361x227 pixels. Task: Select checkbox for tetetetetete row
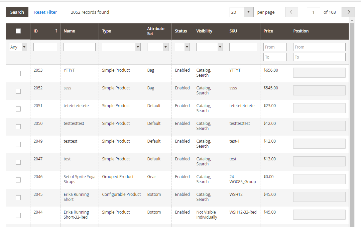(x=18, y=109)
